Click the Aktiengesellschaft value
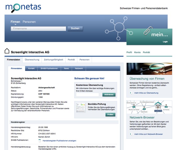The width and height of the screenshot is (192, 150). click(x=46, y=88)
